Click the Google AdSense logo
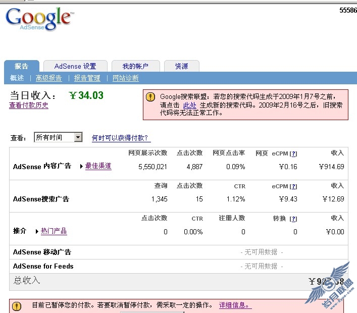Screen dimensions: 357x313 (x=39, y=19)
